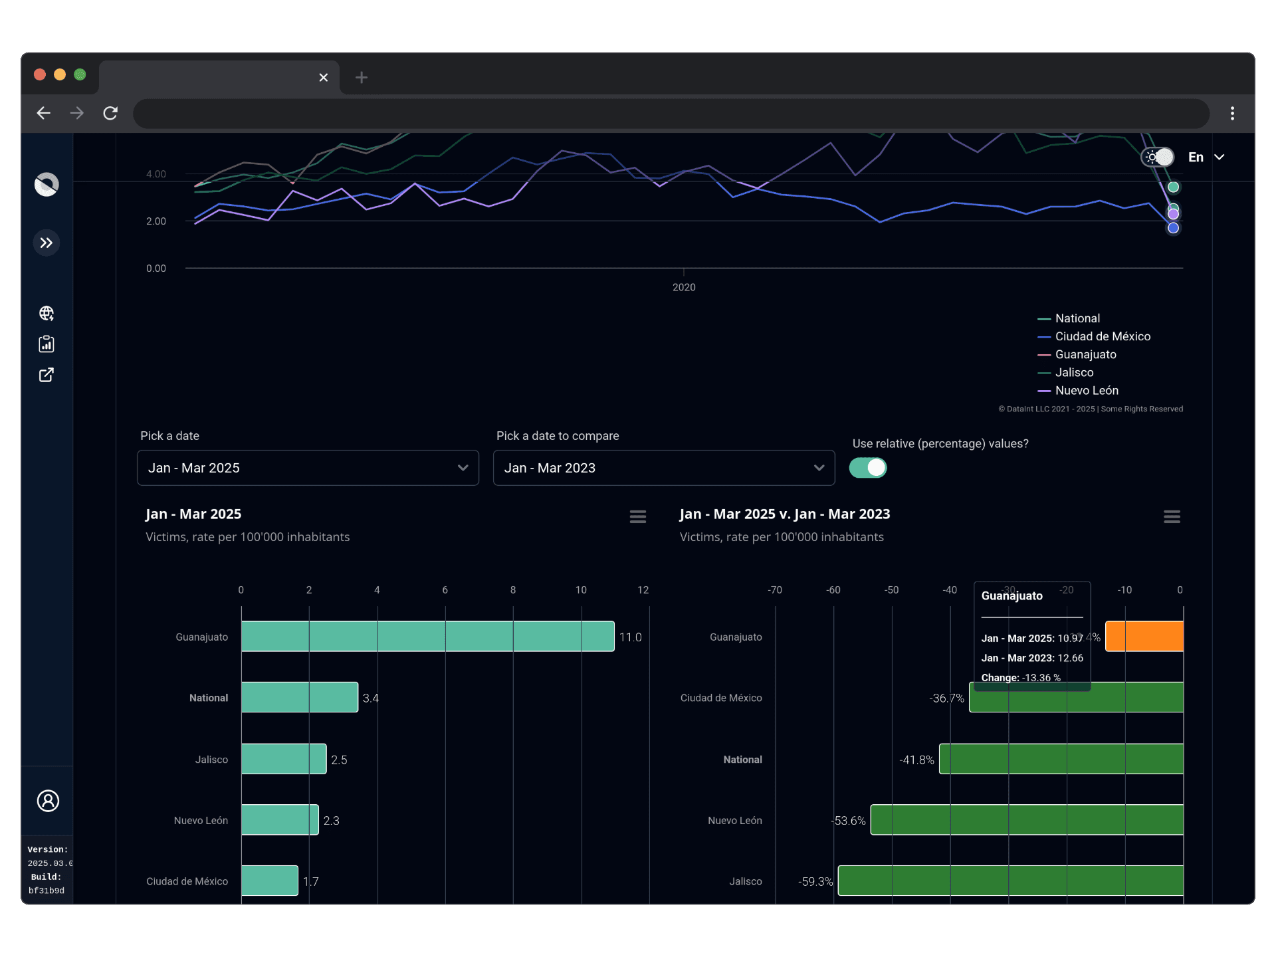1276x957 pixels.
Task: Click the browser address bar
Action: (x=670, y=113)
